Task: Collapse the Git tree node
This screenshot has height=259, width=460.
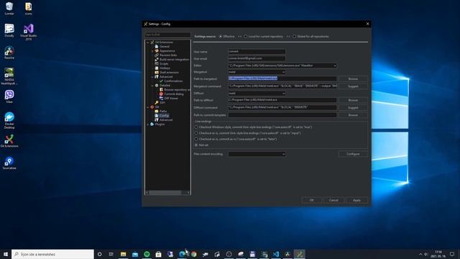Action: click(x=148, y=107)
